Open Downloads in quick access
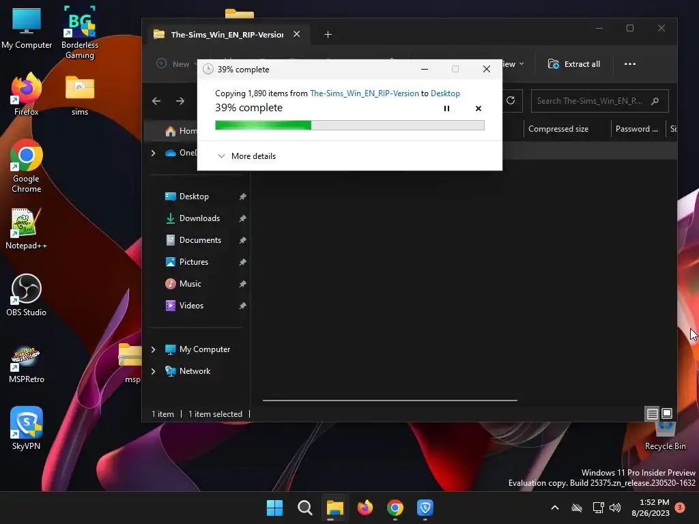699x524 pixels. 199,218
